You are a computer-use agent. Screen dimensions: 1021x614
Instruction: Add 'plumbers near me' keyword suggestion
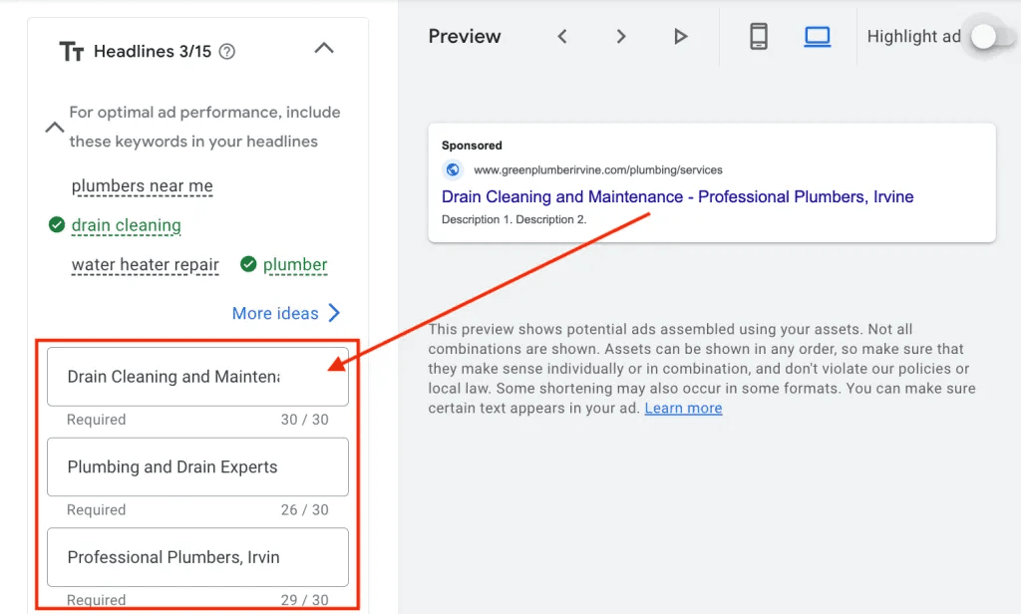click(142, 186)
